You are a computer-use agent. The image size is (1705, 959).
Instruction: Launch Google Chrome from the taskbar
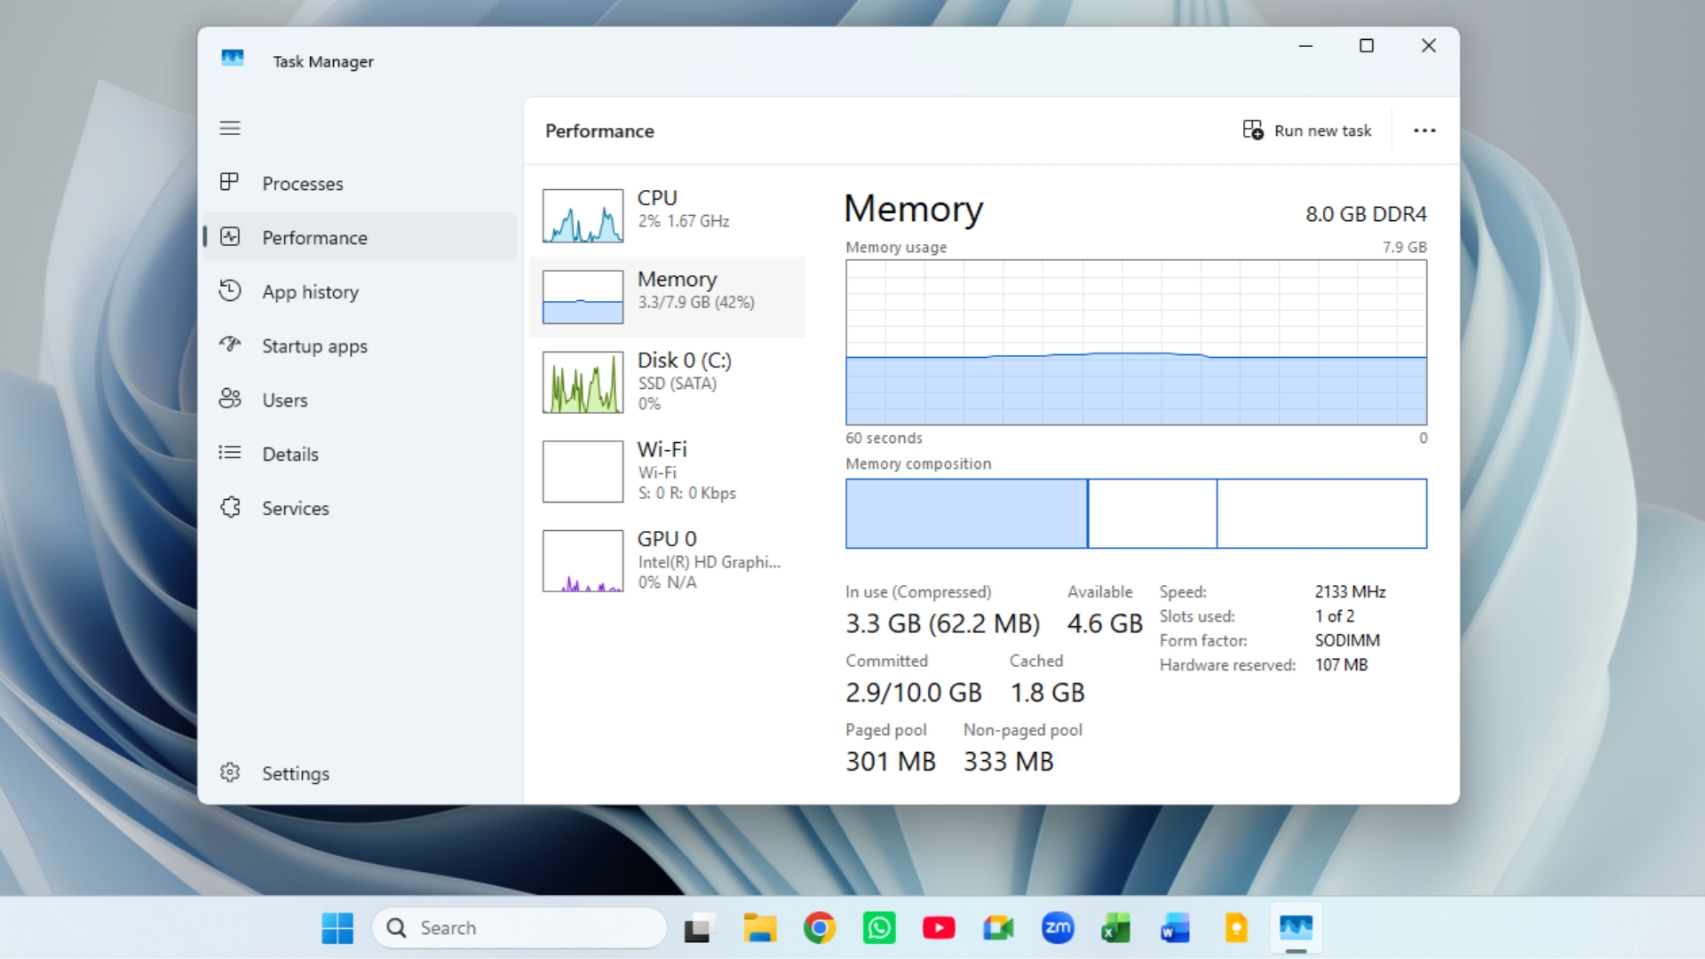click(x=820, y=928)
